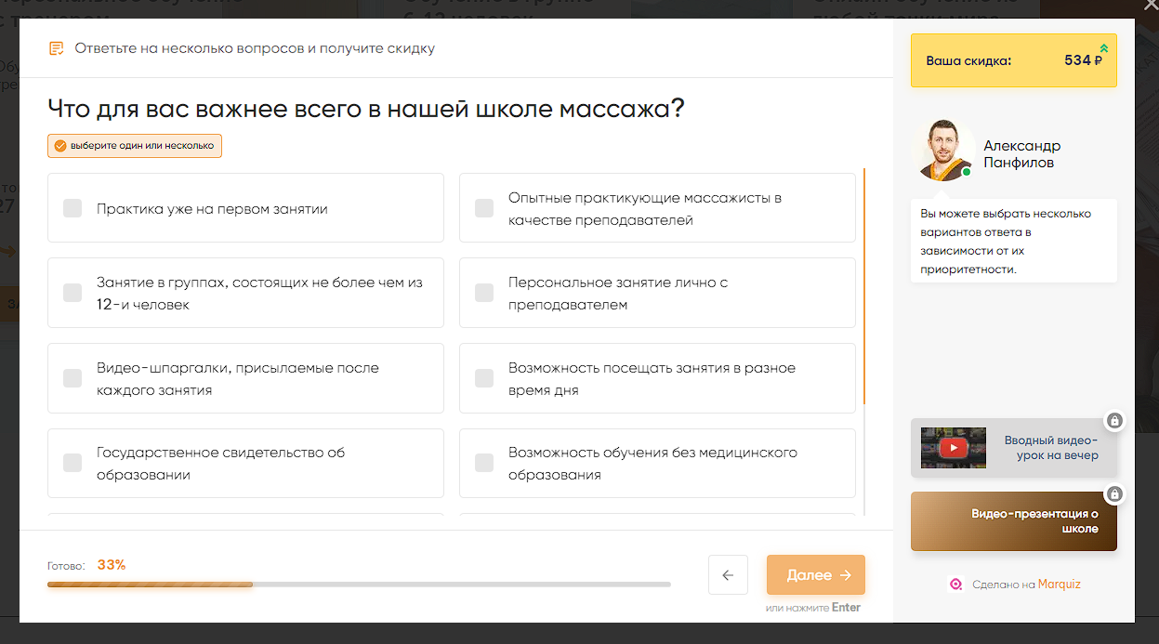Click the quiz clipboard icon in header
The height and width of the screenshot is (644, 1159).
[x=57, y=48]
